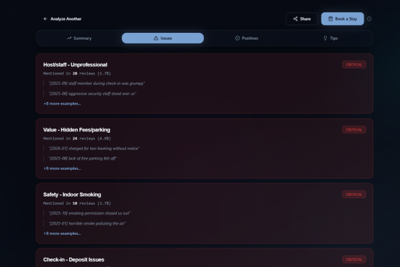Click quote about lack of free parking
Viewport: 400px width, 267px height.
click(x=83, y=159)
